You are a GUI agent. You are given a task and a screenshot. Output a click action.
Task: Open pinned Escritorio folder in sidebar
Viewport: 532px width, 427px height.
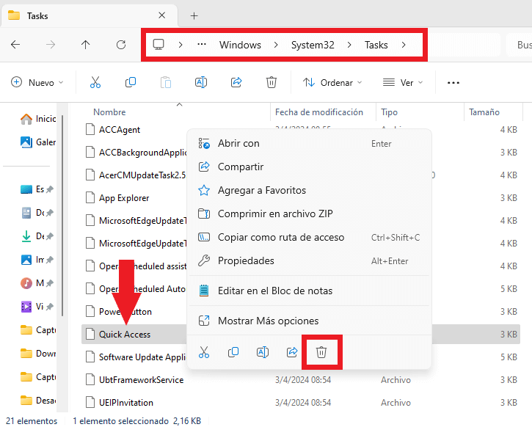[x=37, y=189]
